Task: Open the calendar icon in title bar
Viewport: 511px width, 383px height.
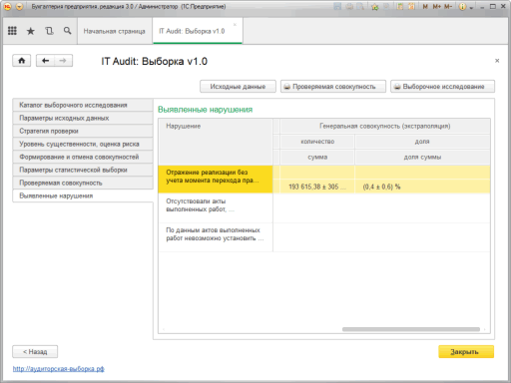Action: pyautogui.click(x=411, y=6)
